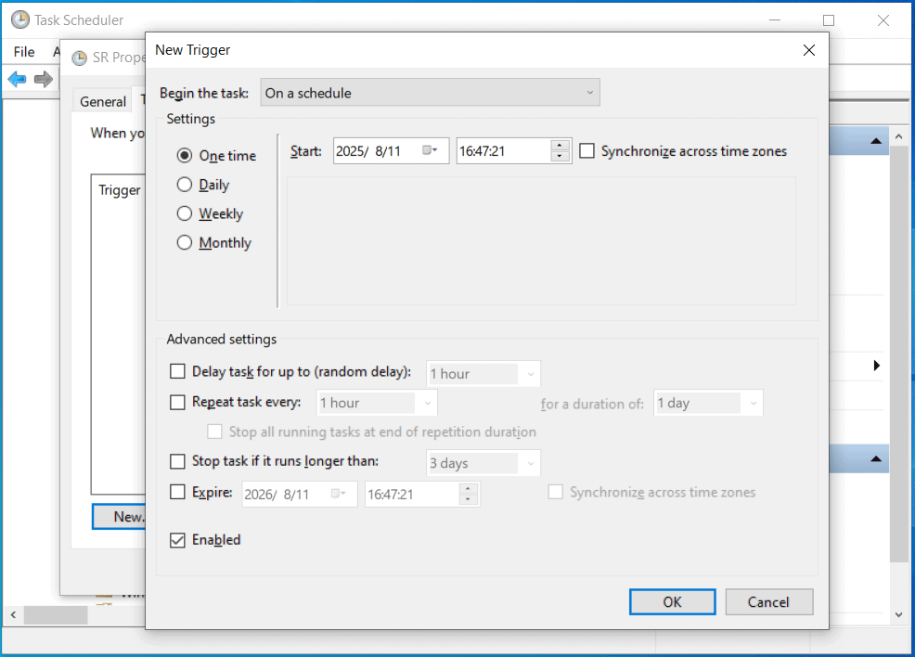Choose the Monthly schedule option
Viewport: 915px width, 657px height.
click(x=185, y=243)
